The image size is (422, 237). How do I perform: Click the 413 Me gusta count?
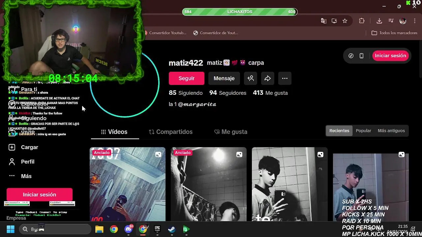click(x=270, y=93)
